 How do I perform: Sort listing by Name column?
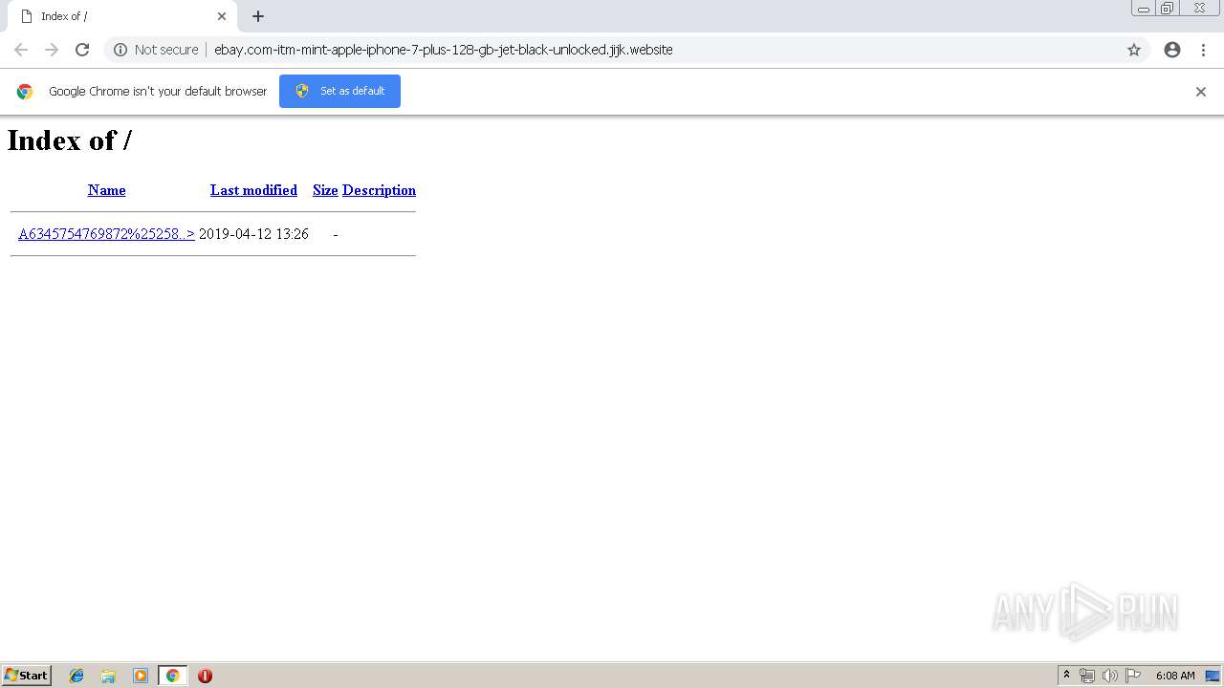[x=107, y=190]
